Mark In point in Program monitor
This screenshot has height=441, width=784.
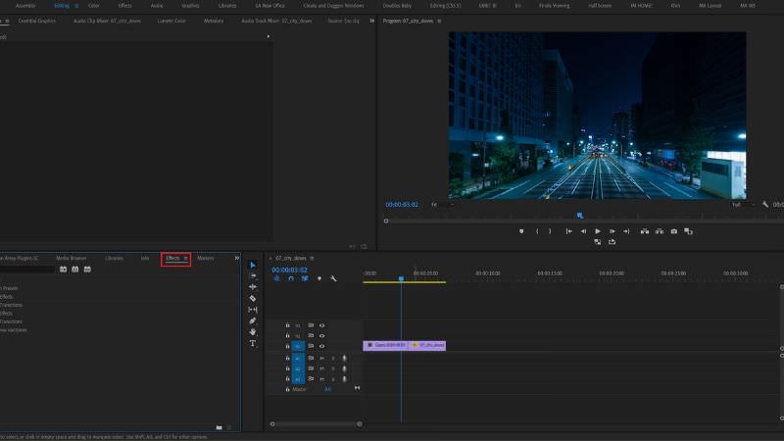tap(537, 231)
